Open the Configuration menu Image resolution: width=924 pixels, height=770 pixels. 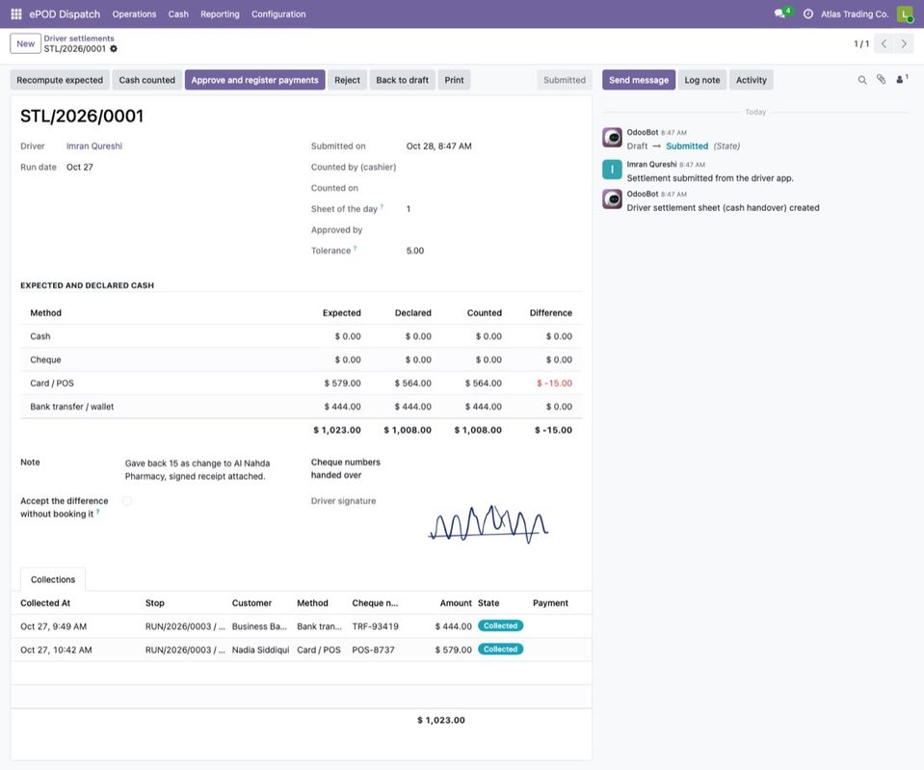[x=278, y=13]
